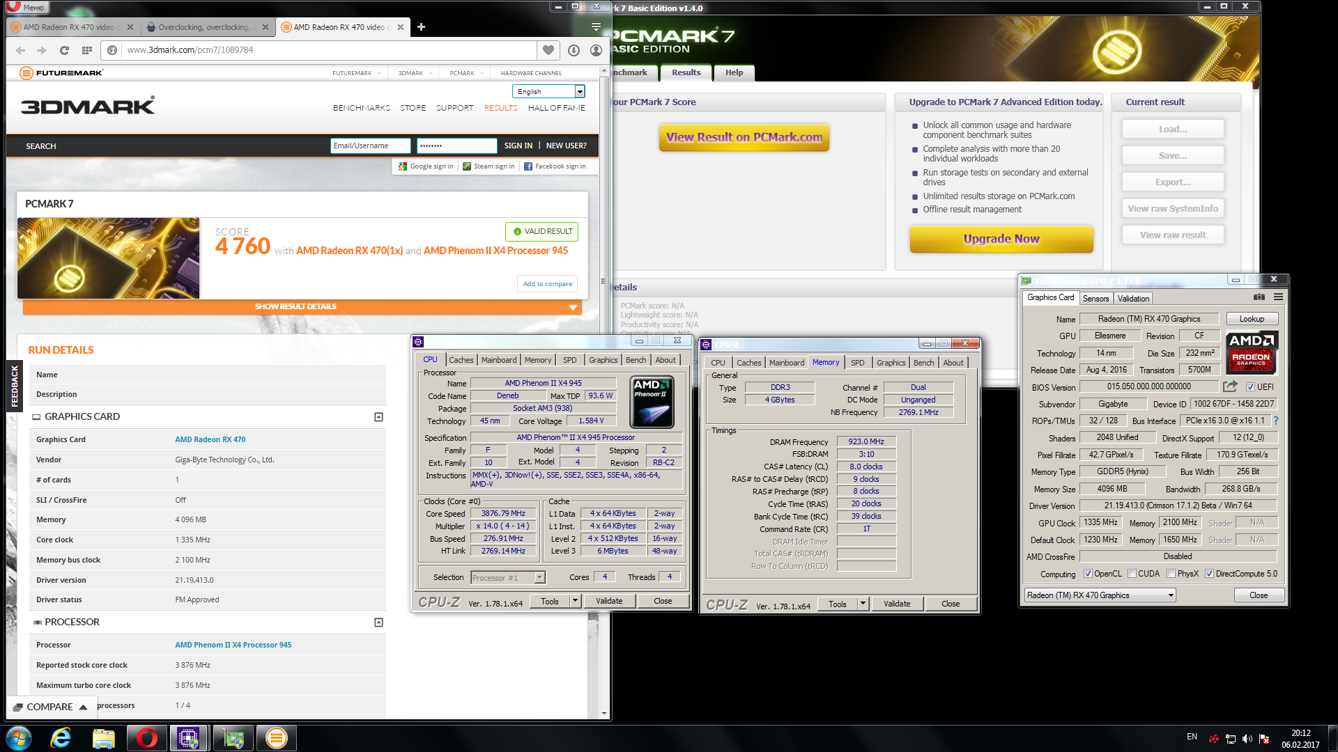Screen dimensions: 1338x752
Task: Open the Windows Start button
Action: [x=19, y=738]
